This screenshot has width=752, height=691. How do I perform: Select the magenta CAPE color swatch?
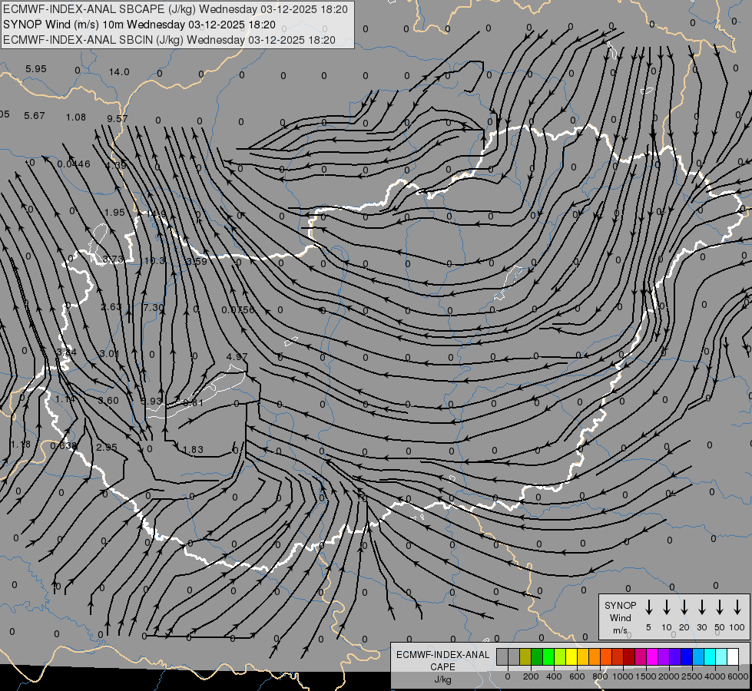point(652,656)
